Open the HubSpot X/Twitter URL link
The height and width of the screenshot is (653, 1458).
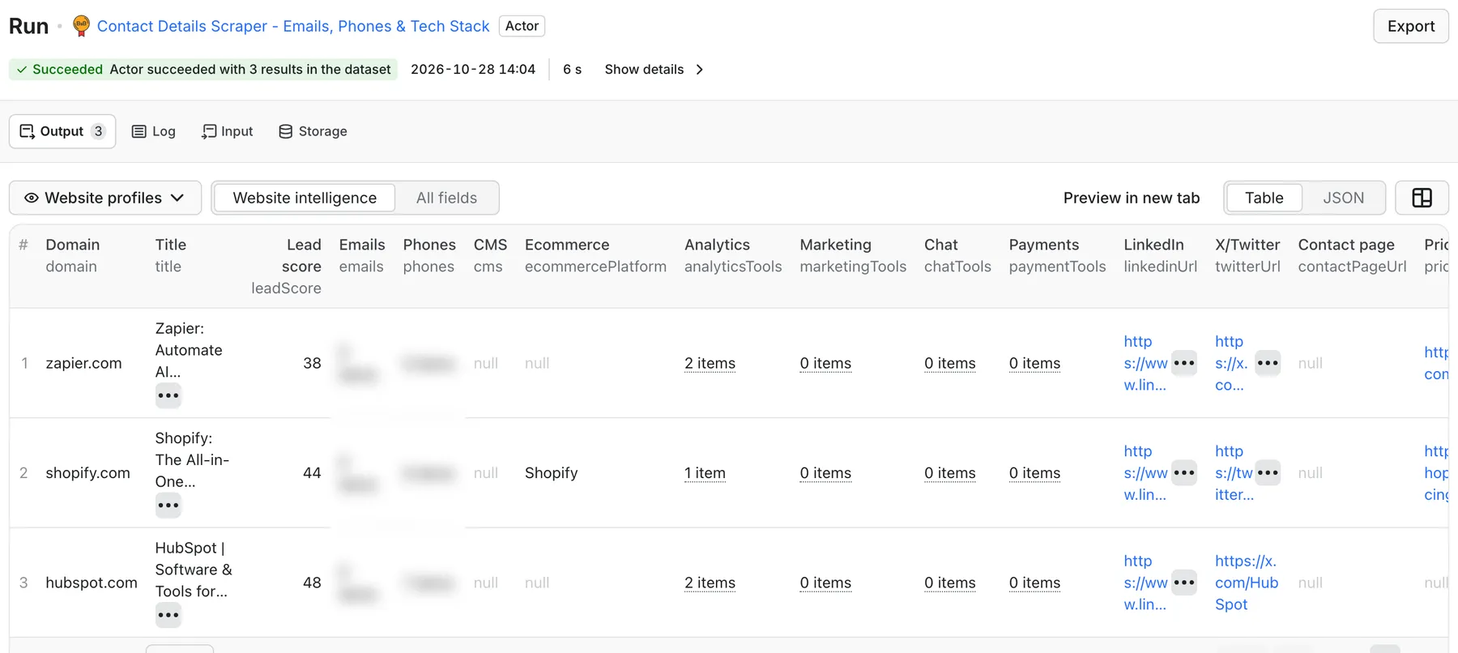(1247, 583)
